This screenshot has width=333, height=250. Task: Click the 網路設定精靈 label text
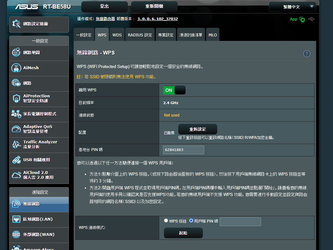click(x=36, y=24)
